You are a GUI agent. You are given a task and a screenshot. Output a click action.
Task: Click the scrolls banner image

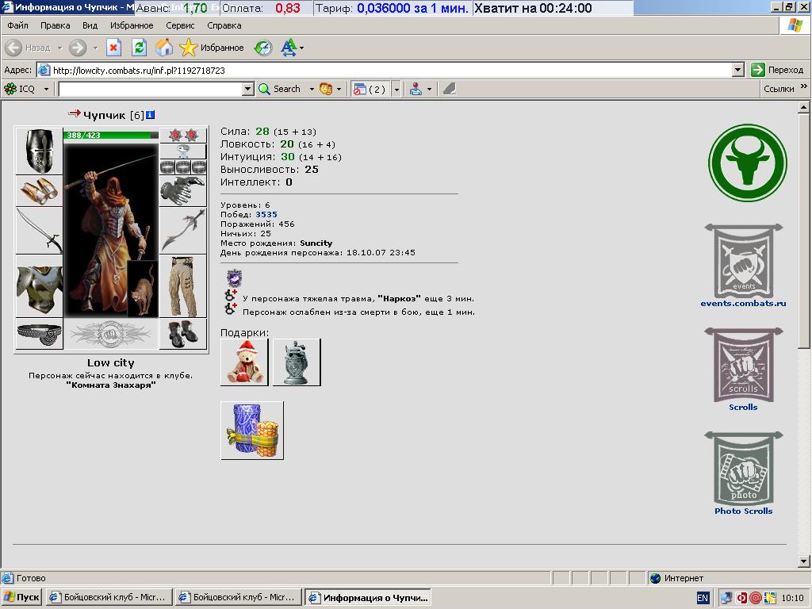click(744, 365)
